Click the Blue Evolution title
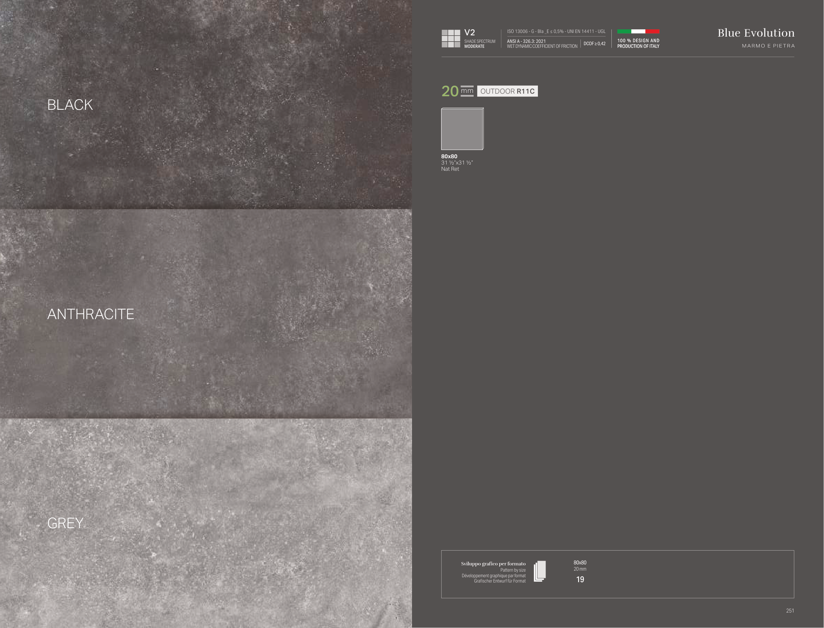 [x=756, y=33]
